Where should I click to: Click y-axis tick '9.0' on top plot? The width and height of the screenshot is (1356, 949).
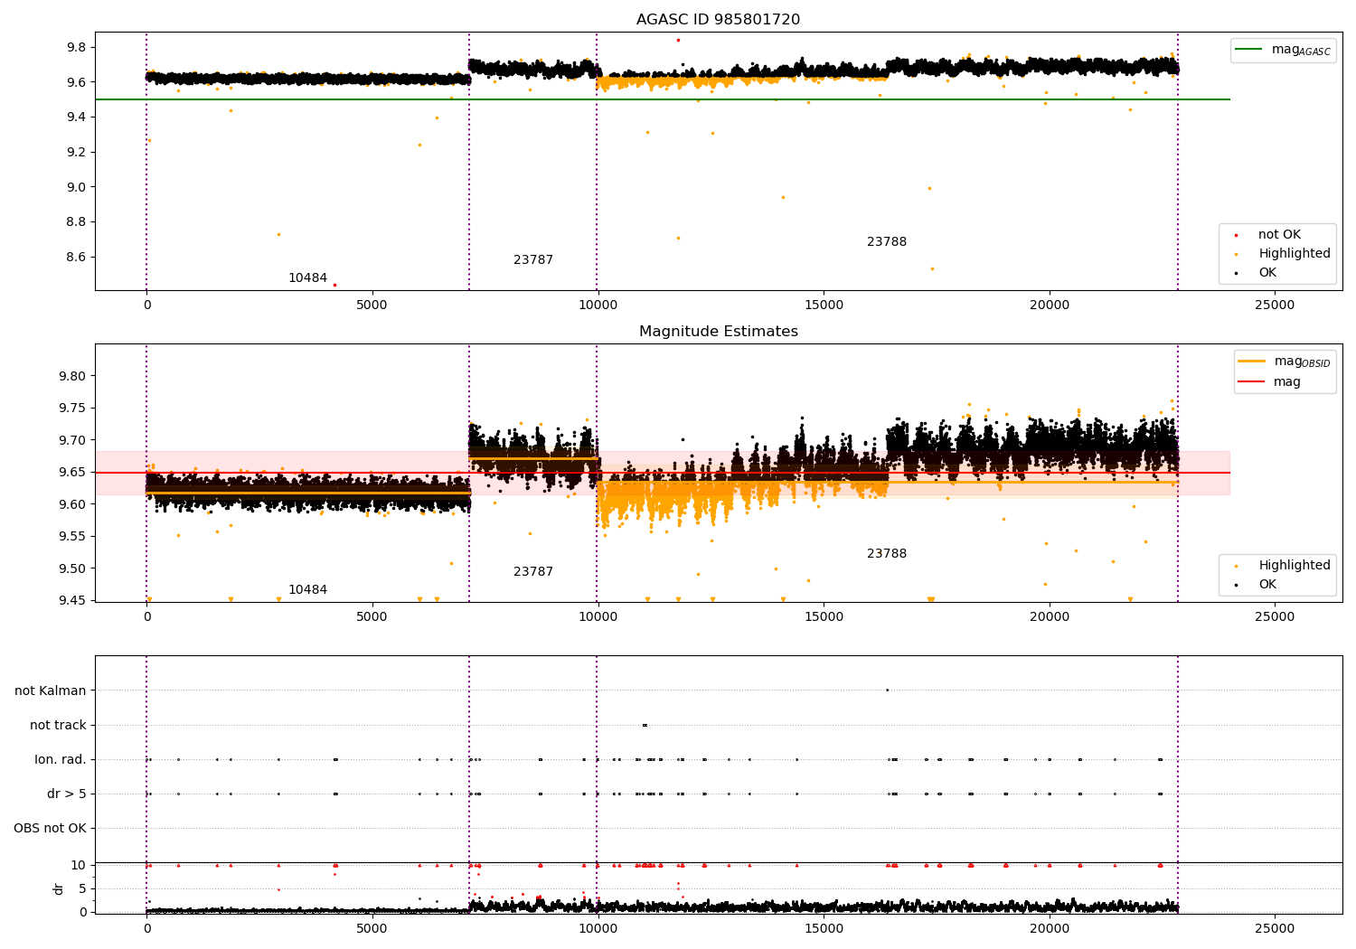[x=77, y=188]
